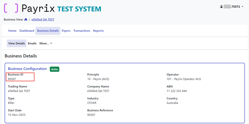The image size is (249, 124).
Task: Click the Company Name value eSkilled QA TEST
Action: click(98, 91)
